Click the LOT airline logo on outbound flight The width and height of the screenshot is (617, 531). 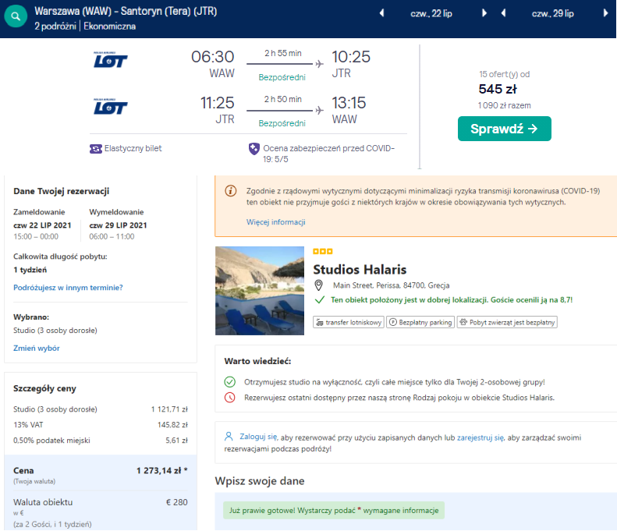110,60
